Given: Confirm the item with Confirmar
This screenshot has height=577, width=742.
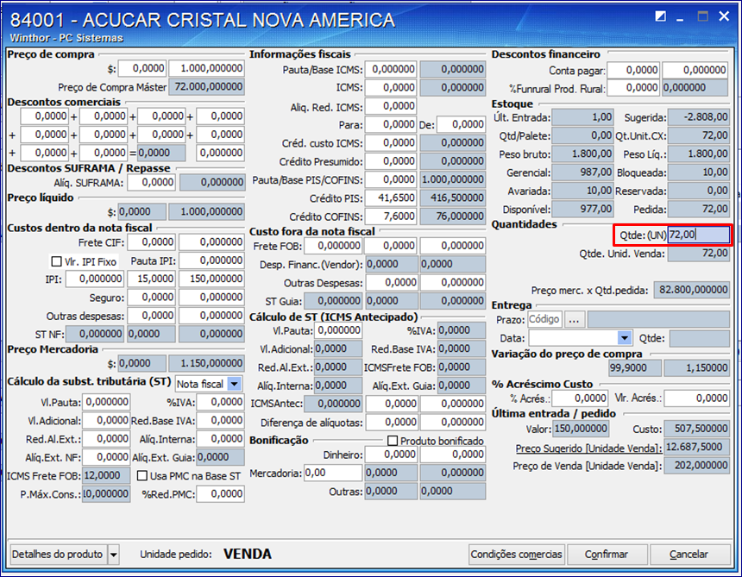Looking at the screenshot, I should pyautogui.click(x=607, y=554).
